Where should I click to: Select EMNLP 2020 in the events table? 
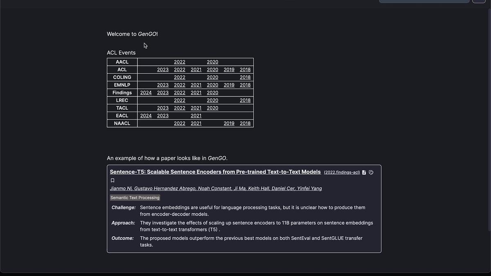(x=212, y=85)
